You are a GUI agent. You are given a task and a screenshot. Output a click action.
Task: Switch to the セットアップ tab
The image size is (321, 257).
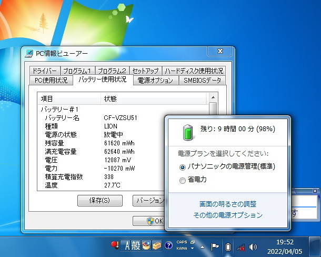pos(146,71)
